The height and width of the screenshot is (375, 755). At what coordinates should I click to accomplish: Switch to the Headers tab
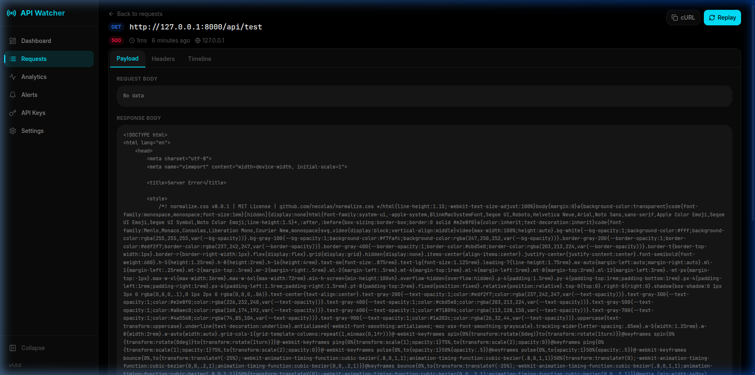pos(163,59)
